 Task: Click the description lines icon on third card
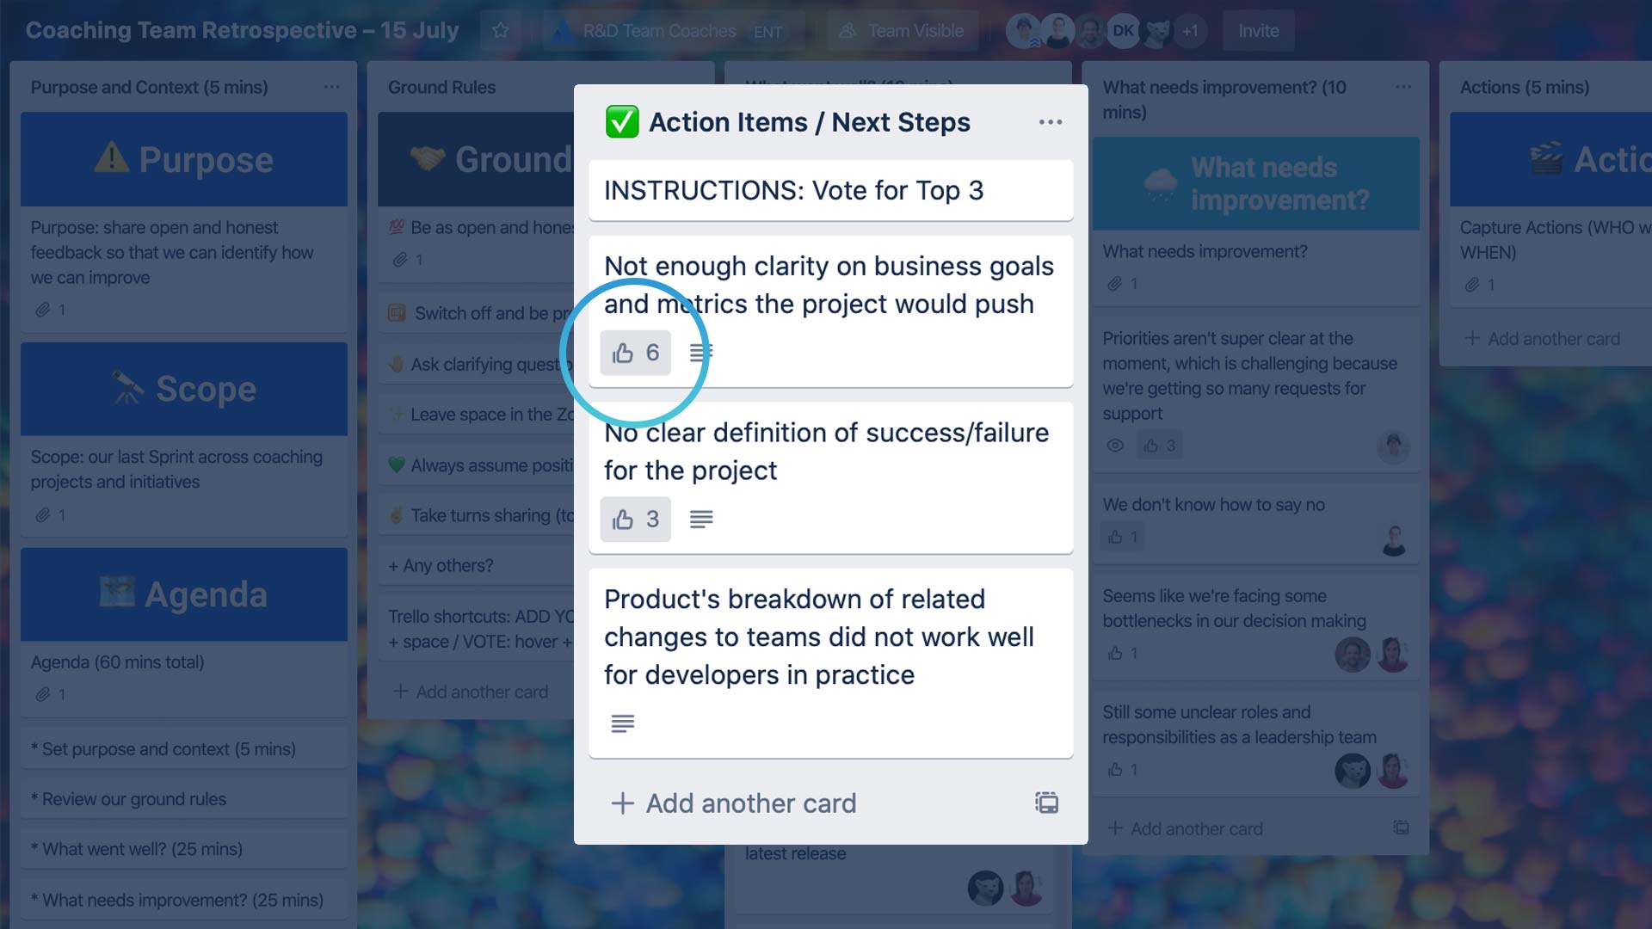point(622,723)
